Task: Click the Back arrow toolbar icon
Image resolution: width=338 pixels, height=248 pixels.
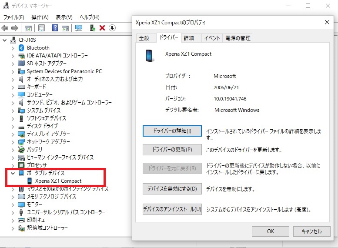Action: pos(5,28)
